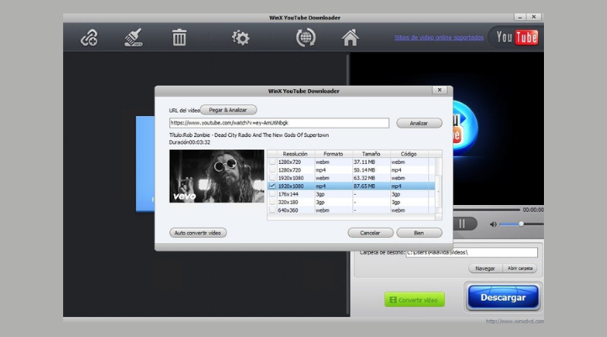Check the 1280x720 webm 37.11 MB row
Screen dimensions: 607x337
click(x=272, y=161)
